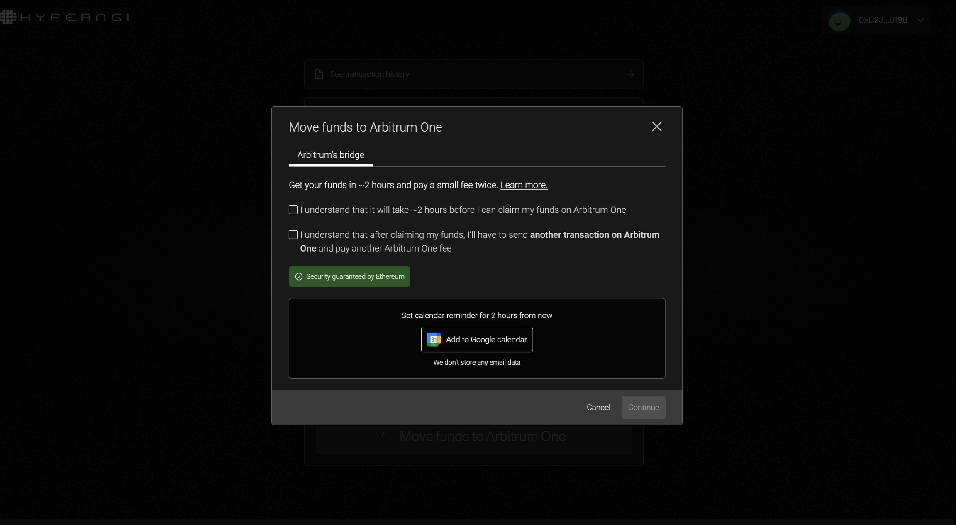Cancel the move funds dialog

click(x=598, y=407)
